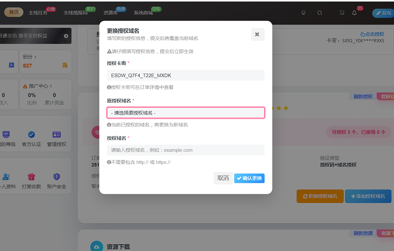The image size is (394, 251).
Task: Open the 原授权域名 selection dropdown
Action: tap(186, 113)
